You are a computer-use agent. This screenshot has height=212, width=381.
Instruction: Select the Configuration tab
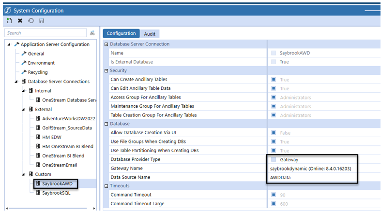tap(121, 33)
